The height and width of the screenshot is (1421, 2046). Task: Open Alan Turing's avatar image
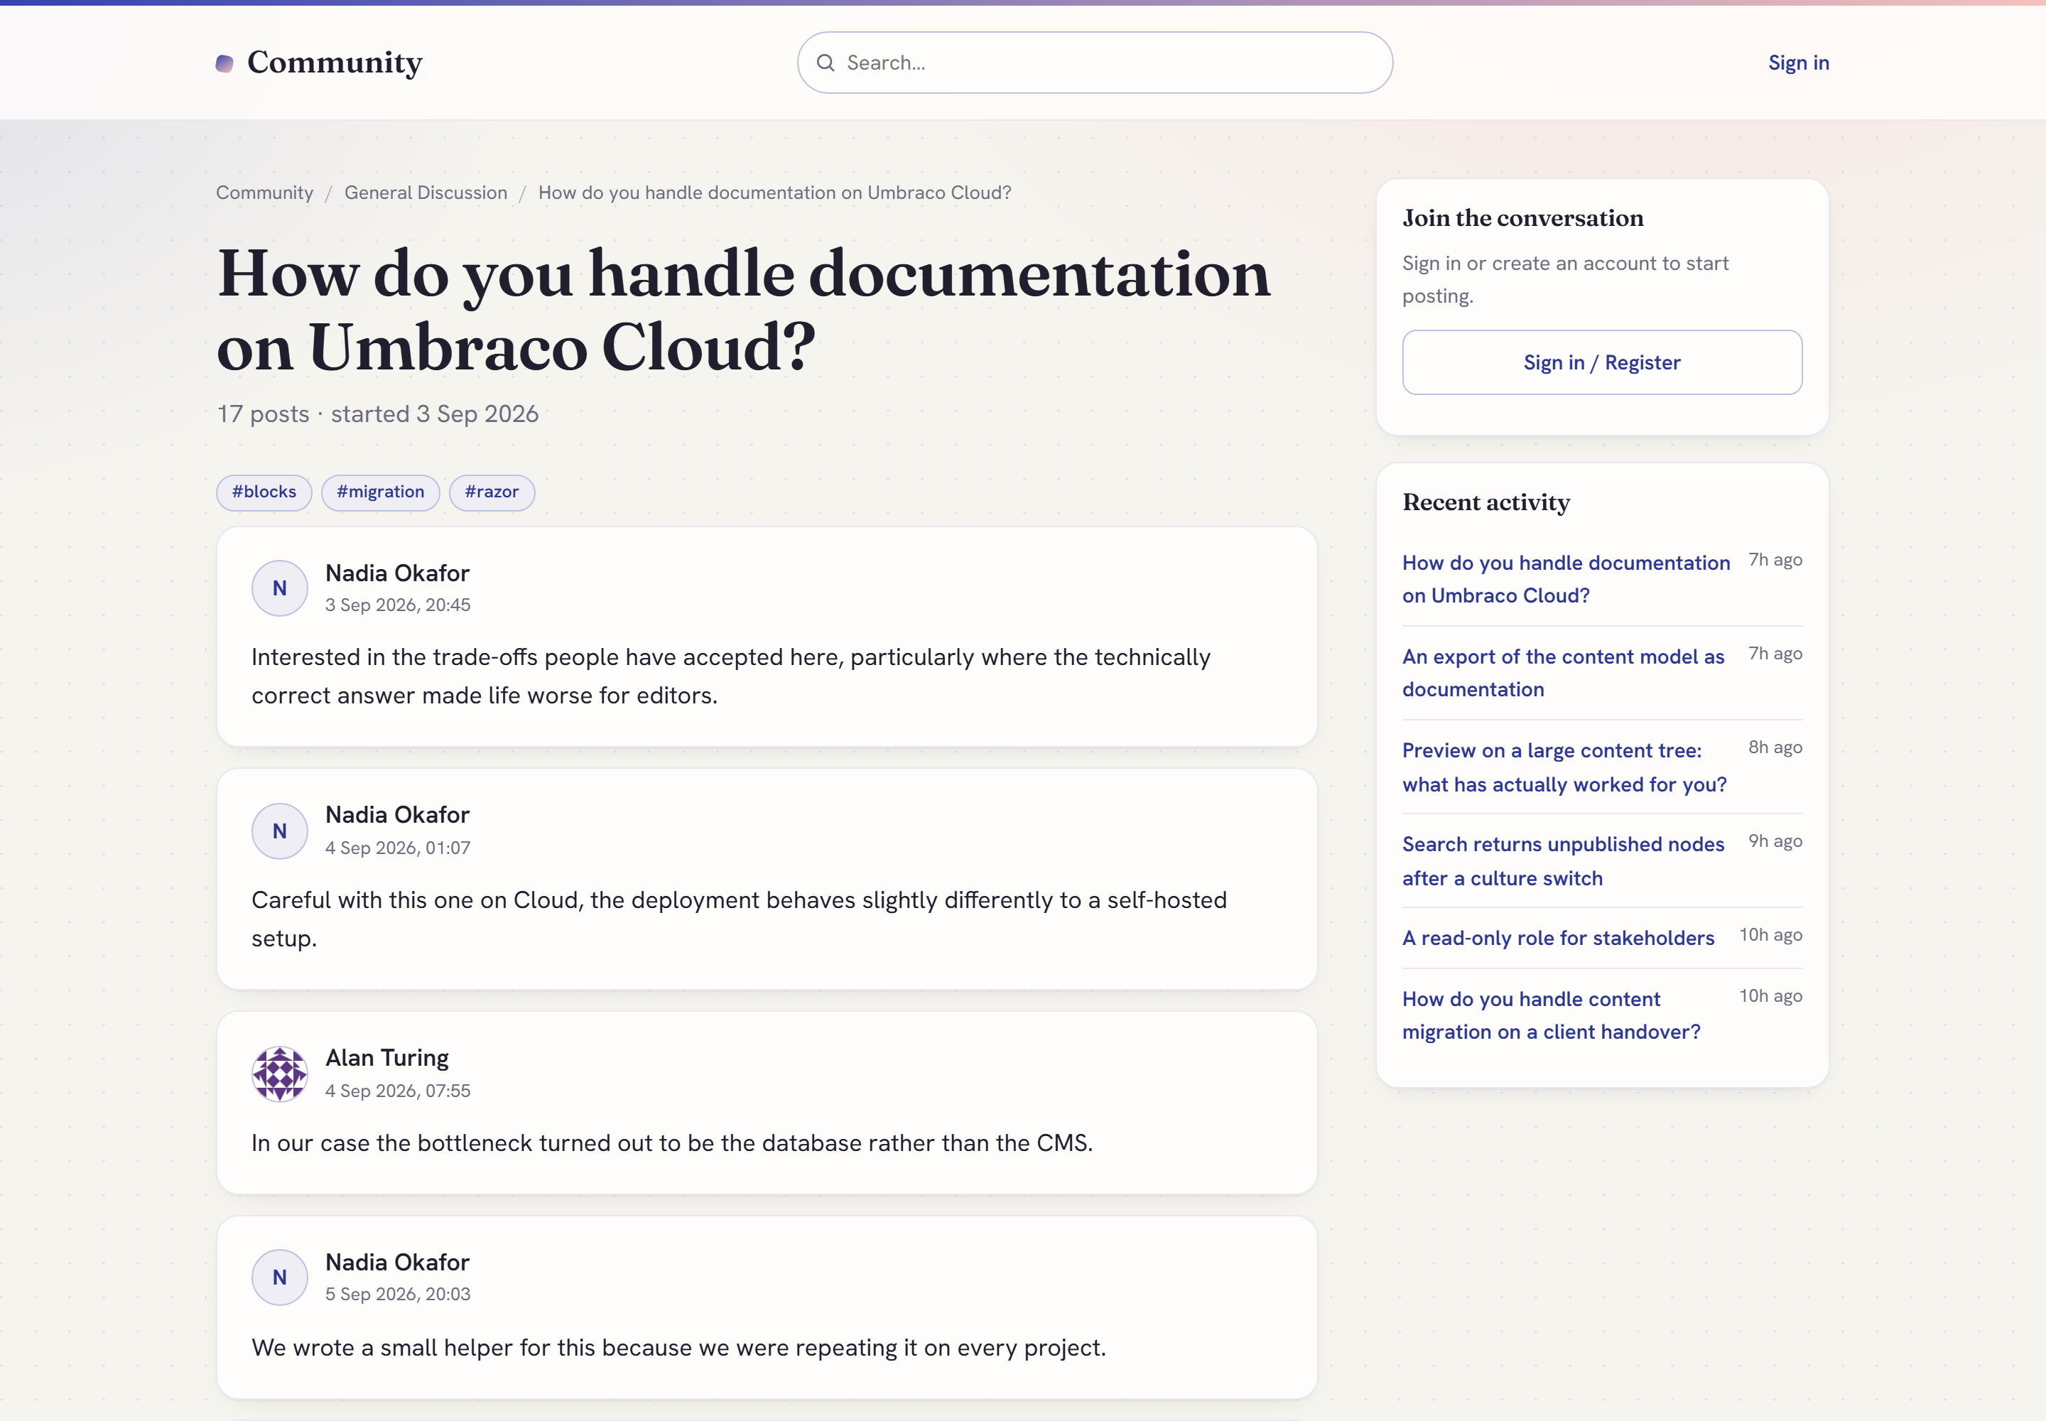(x=280, y=1074)
